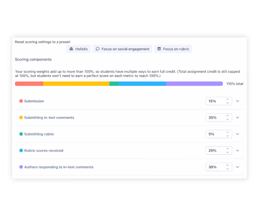259x216 pixels.
Task: Apply the Holistic scoring preset
Action: click(78, 49)
